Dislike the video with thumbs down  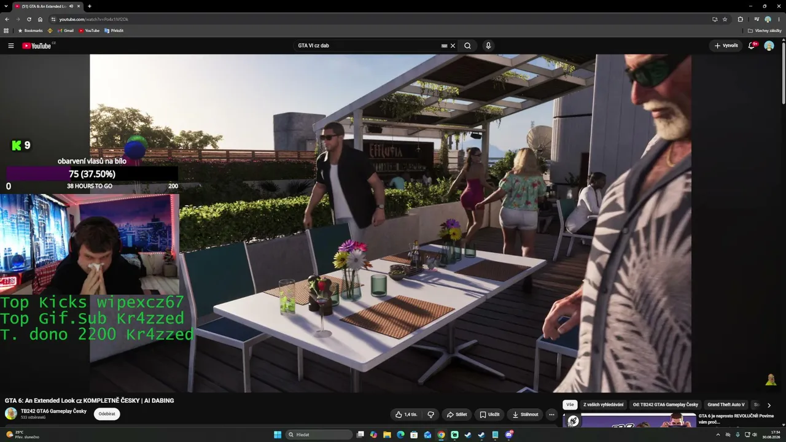point(431,414)
